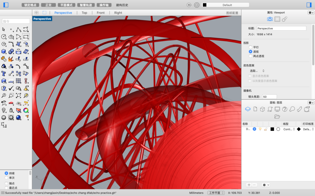
Task: Activate the Circle drawing tool
Action: tap(4, 37)
